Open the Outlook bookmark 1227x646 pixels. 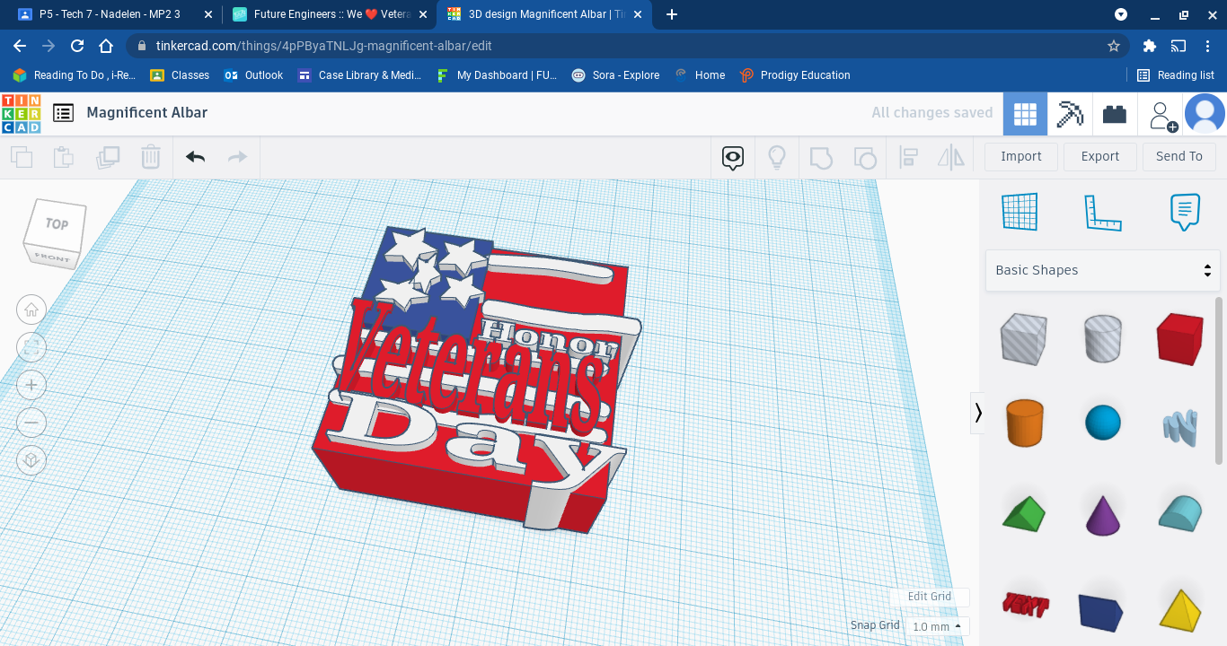[x=253, y=75]
